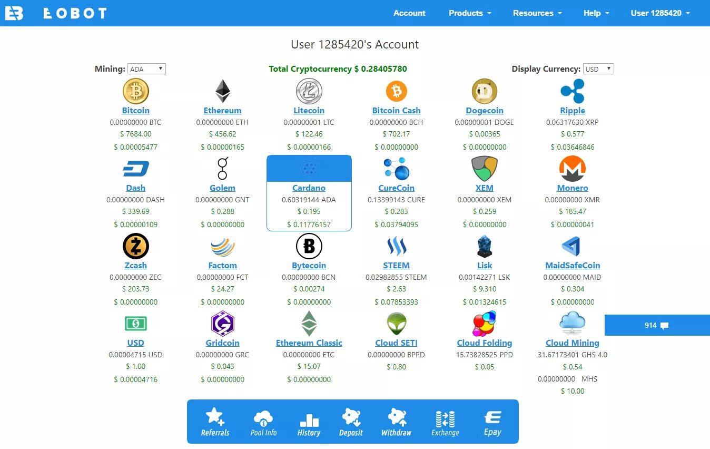Click the Golem logo icon
This screenshot has height=449, width=710.
tap(223, 169)
